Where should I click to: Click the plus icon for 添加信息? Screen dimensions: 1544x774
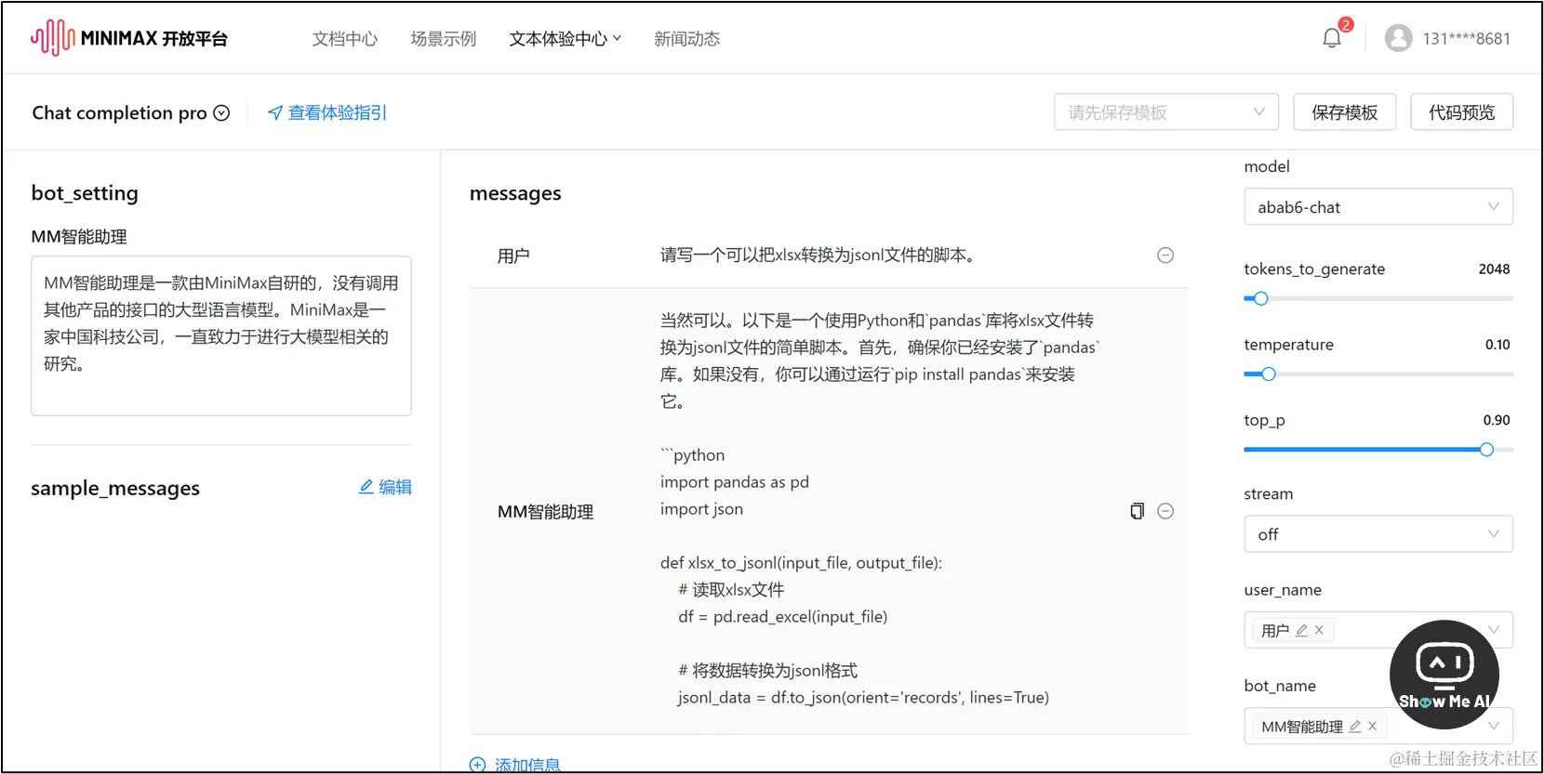point(477,765)
